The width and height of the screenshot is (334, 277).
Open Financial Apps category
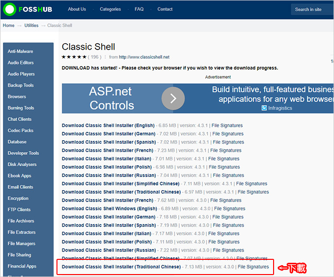pos(22,266)
